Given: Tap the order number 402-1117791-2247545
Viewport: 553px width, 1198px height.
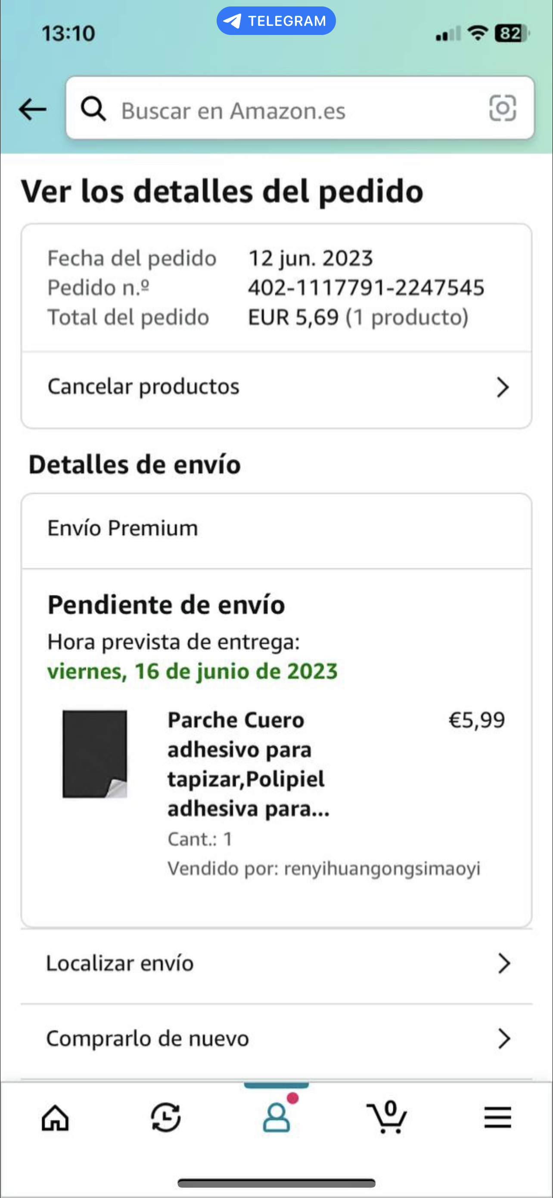Looking at the screenshot, I should point(366,288).
